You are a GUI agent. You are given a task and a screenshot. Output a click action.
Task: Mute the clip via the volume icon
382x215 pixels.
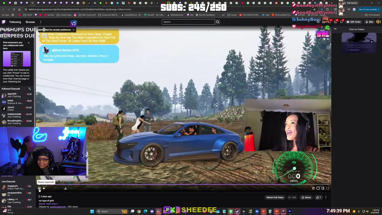44,188
